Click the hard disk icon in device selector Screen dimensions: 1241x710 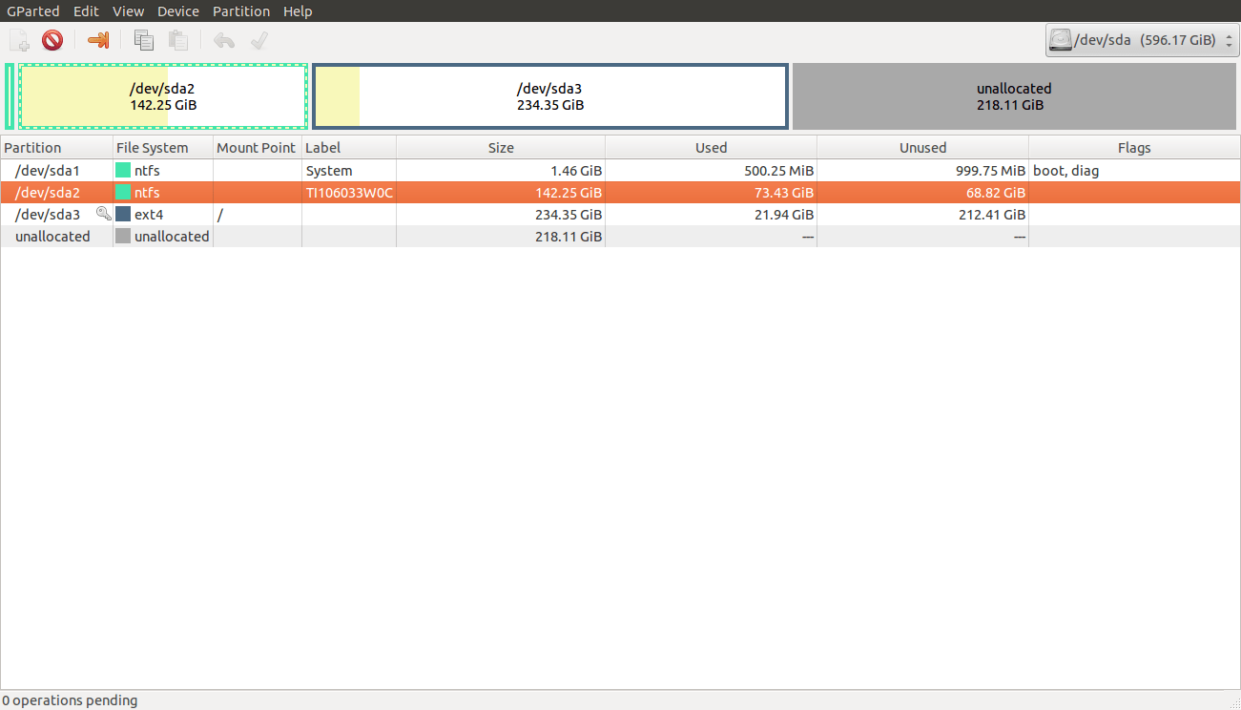(1062, 39)
